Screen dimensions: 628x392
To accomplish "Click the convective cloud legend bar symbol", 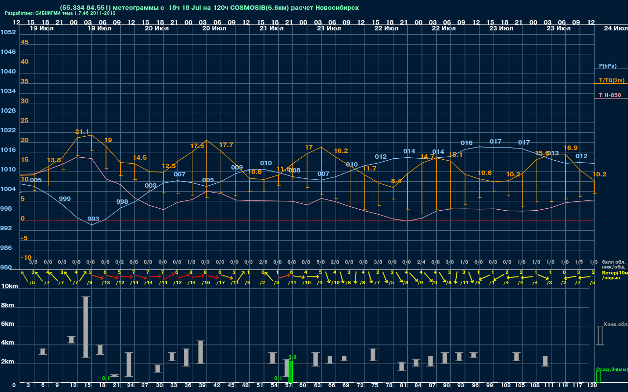I will [x=600, y=336].
